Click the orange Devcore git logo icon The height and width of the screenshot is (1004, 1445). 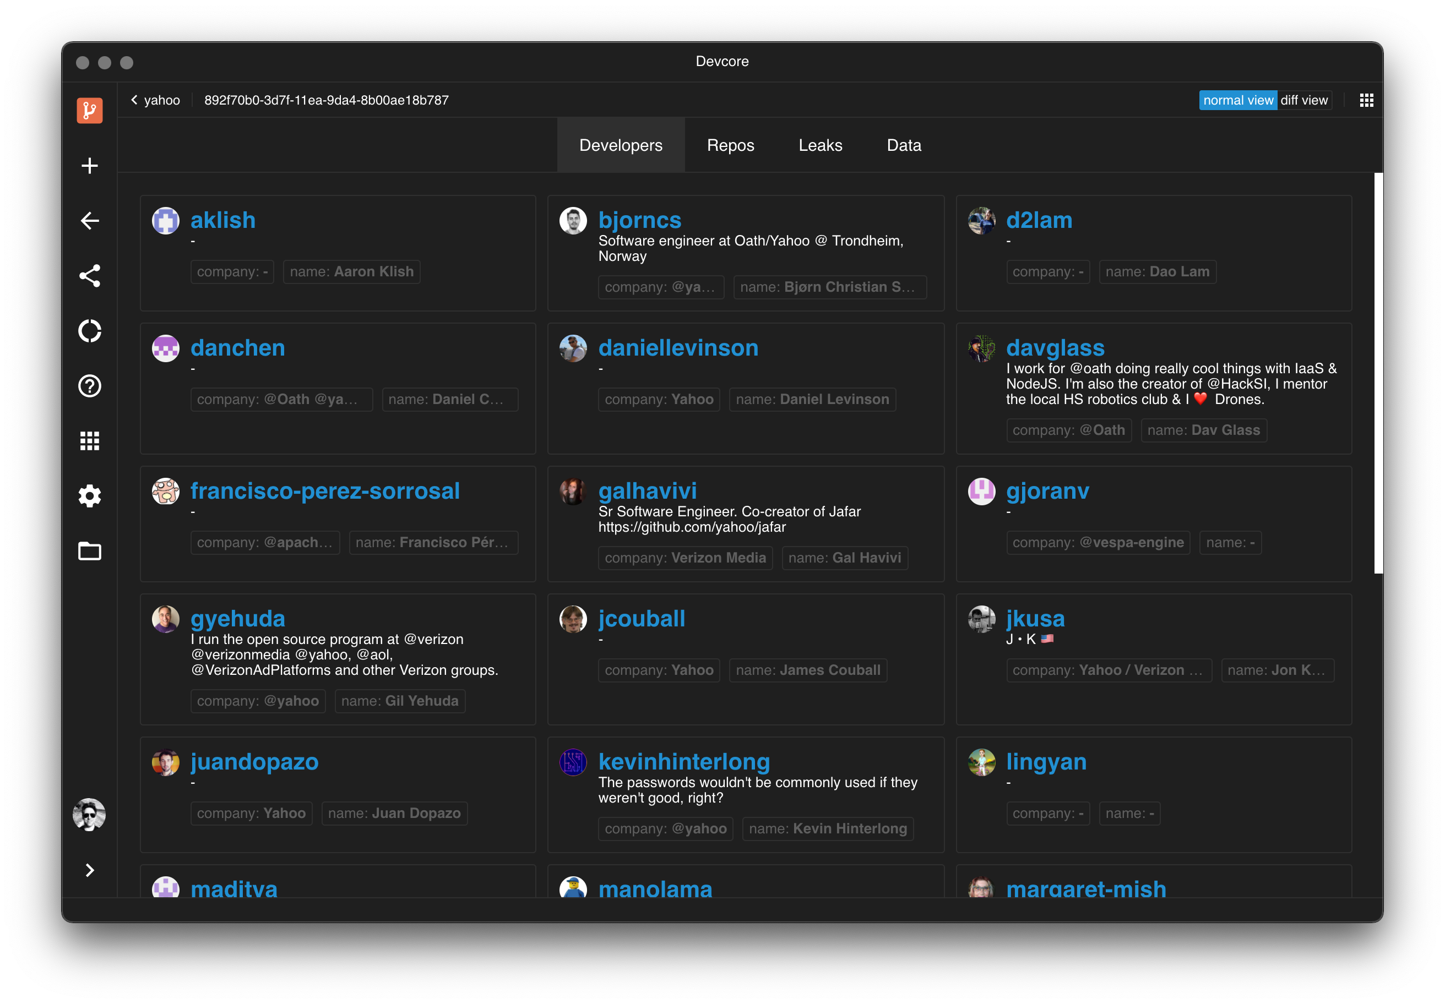pyautogui.click(x=89, y=111)
